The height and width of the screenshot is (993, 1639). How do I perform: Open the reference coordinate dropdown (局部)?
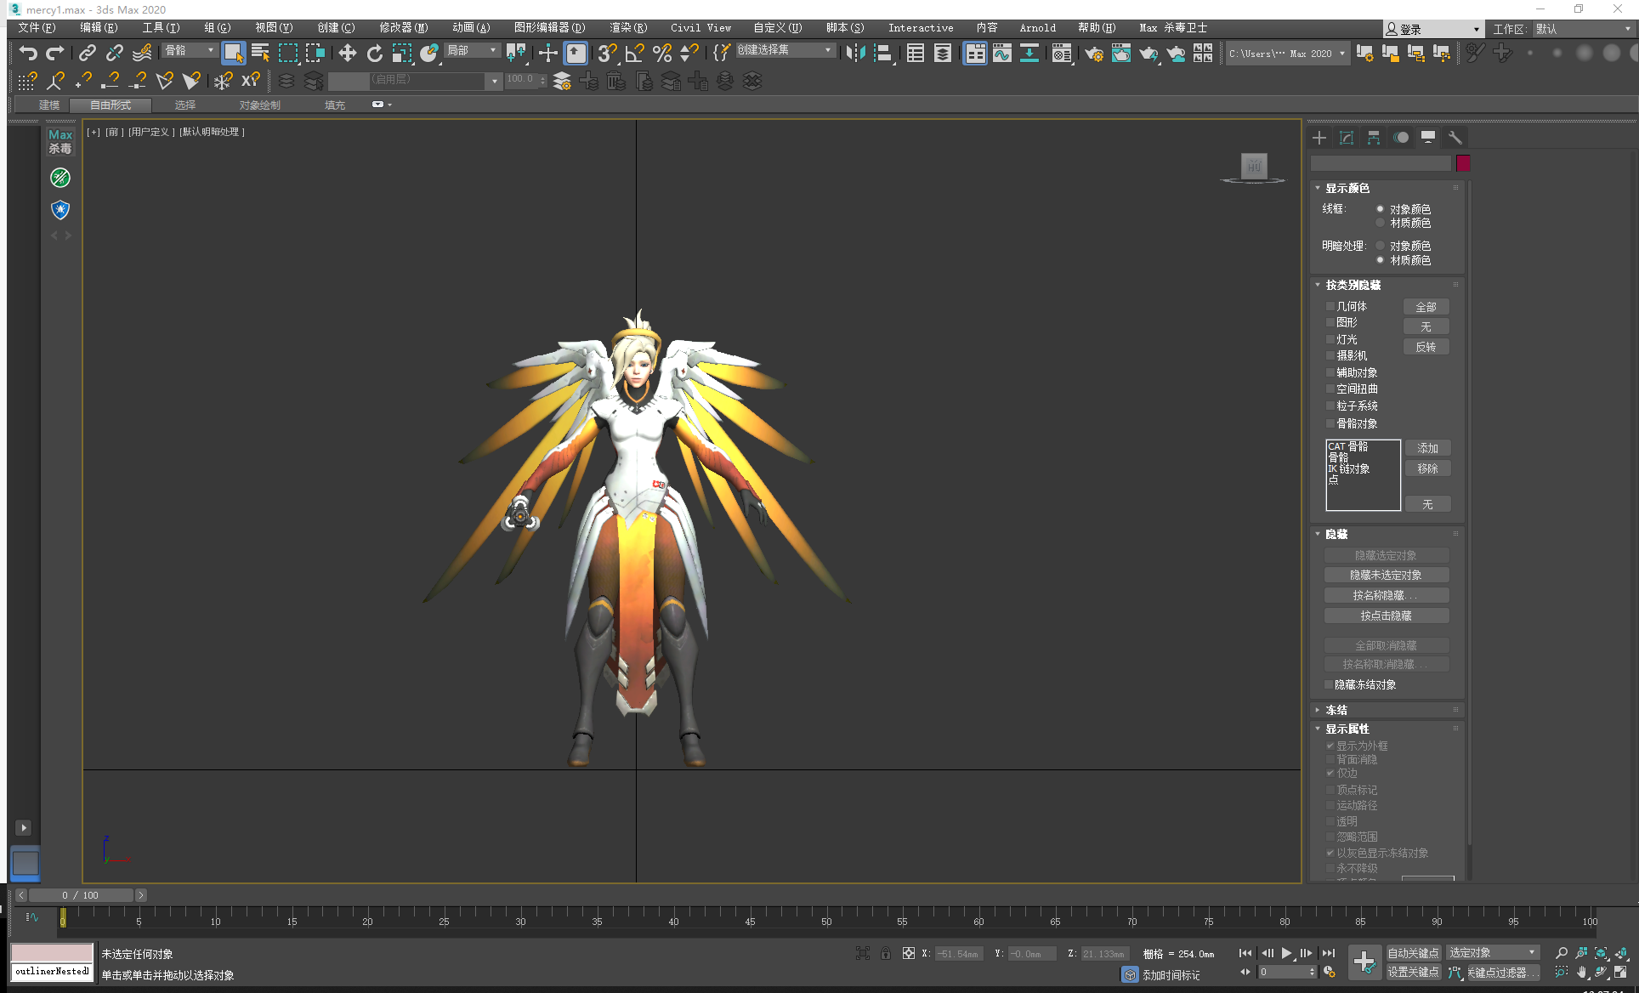pos(472,51)
